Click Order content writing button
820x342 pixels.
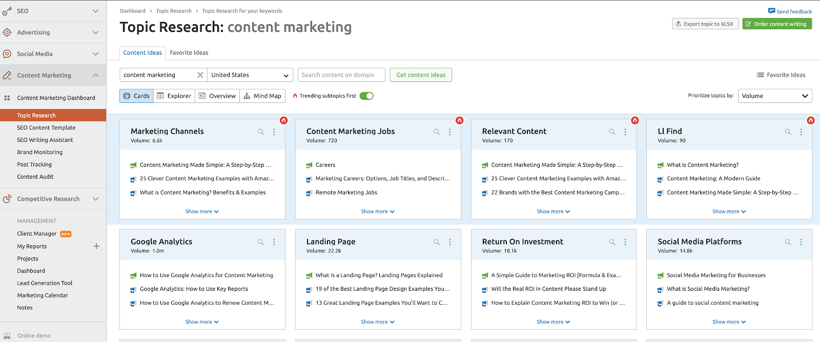tap(776, 24)
